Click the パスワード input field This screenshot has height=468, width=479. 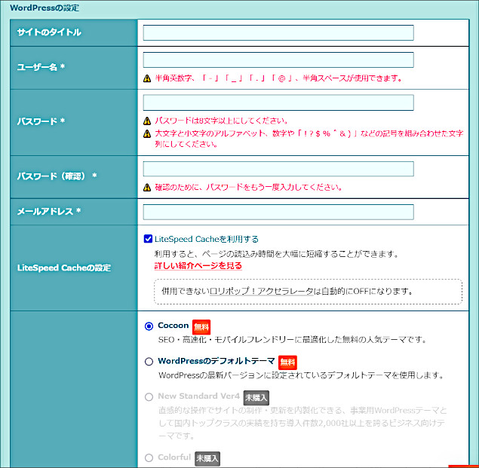pos(278,102)
